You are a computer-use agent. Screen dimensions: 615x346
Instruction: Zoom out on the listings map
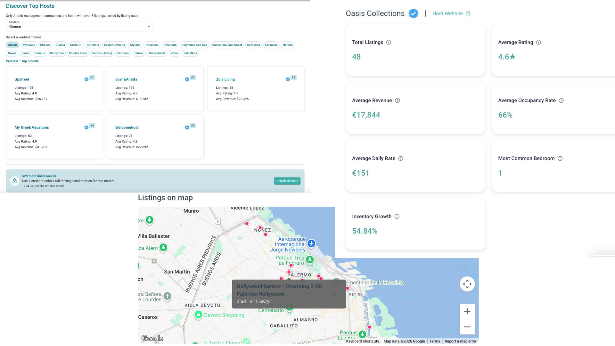(467, 327)
